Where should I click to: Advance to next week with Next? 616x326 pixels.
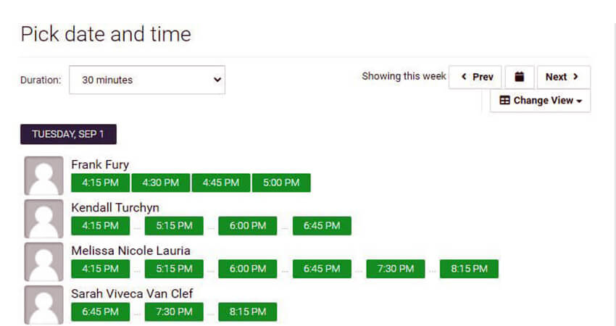[563, 77]
